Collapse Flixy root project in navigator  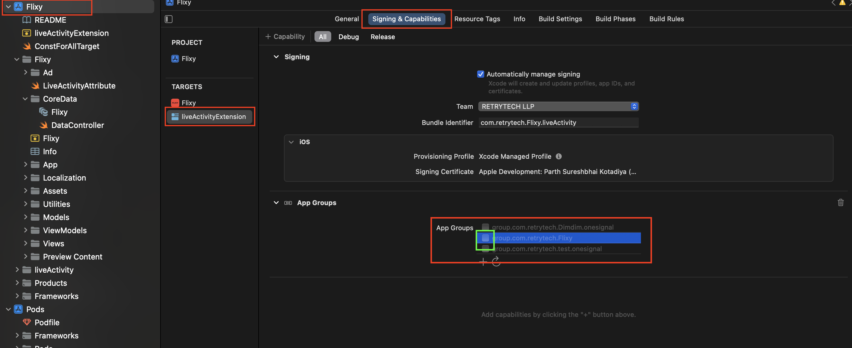tap(8, 7)
